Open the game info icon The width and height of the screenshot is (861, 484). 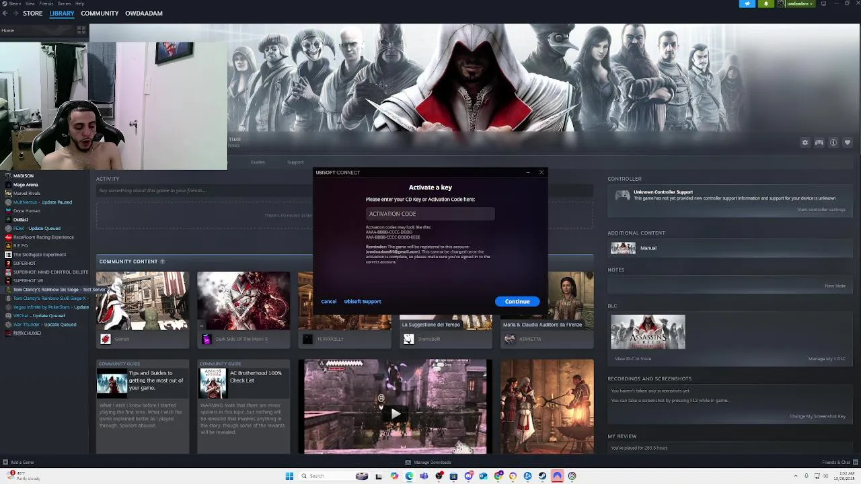pos(833,143)
